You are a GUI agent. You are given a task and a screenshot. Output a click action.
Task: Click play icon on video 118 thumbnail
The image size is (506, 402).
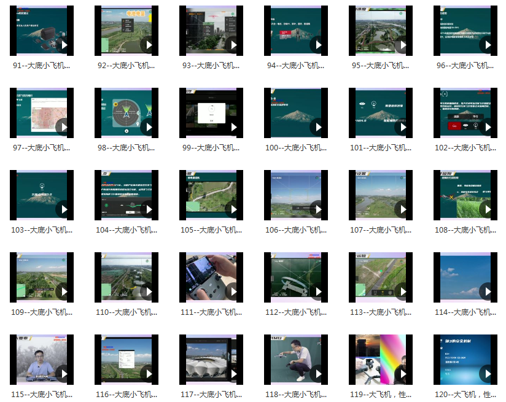(317, 374)
